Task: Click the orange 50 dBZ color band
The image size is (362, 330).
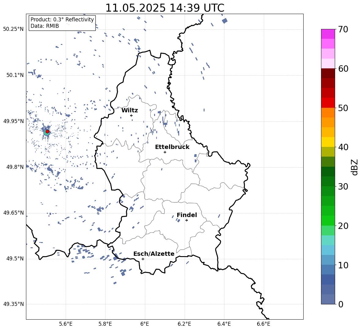Action: tap(328, 112)
